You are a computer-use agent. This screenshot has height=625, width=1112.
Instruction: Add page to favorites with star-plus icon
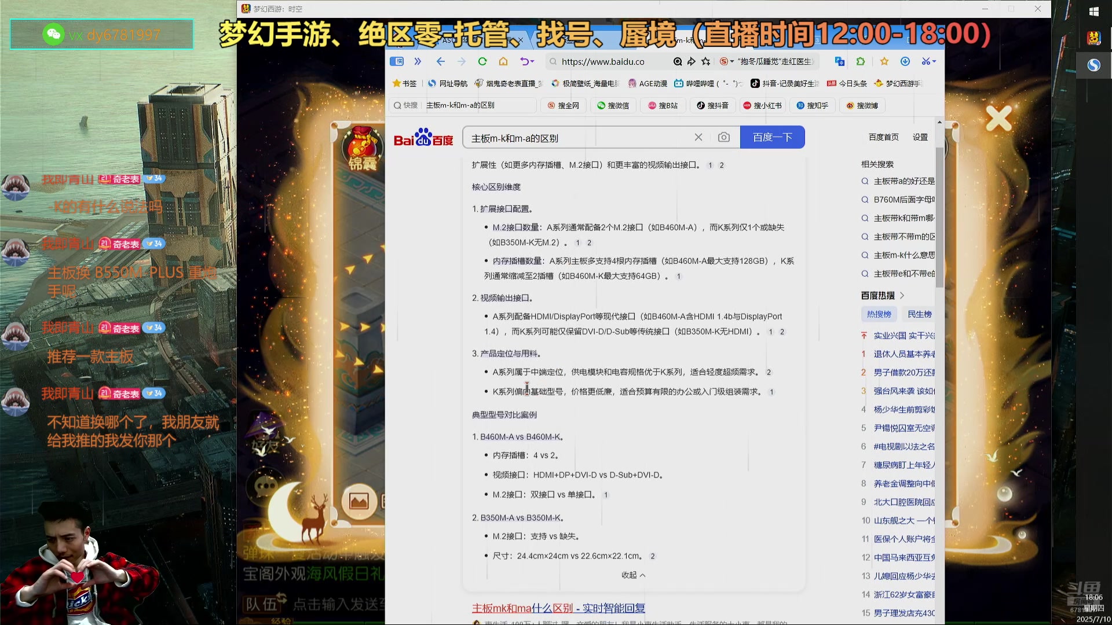(x=706, y=61)
